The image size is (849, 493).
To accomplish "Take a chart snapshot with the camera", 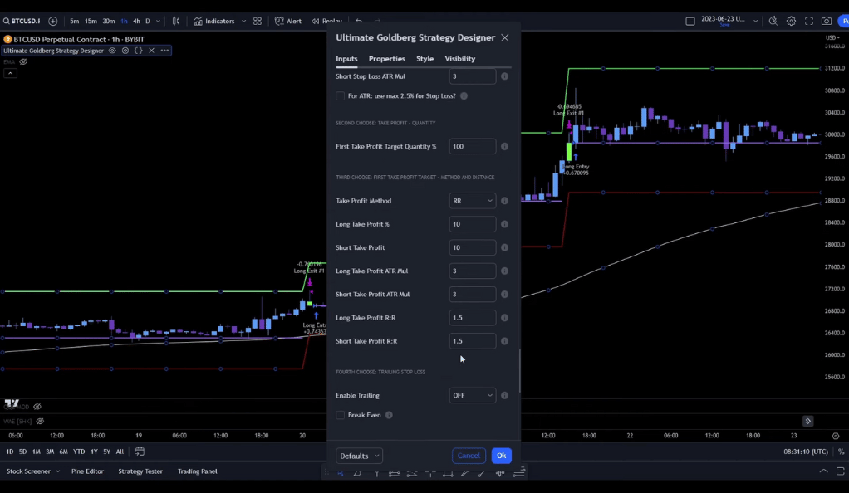I will [x=827, y=21].
